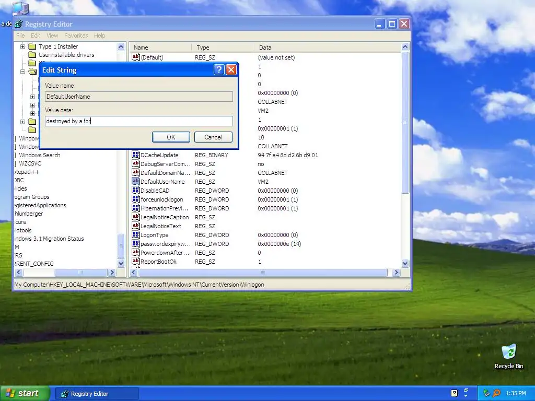Click the key tree horizontal scrollbar thumb
This screenshot has width=535, height=401.
(80, 272)
